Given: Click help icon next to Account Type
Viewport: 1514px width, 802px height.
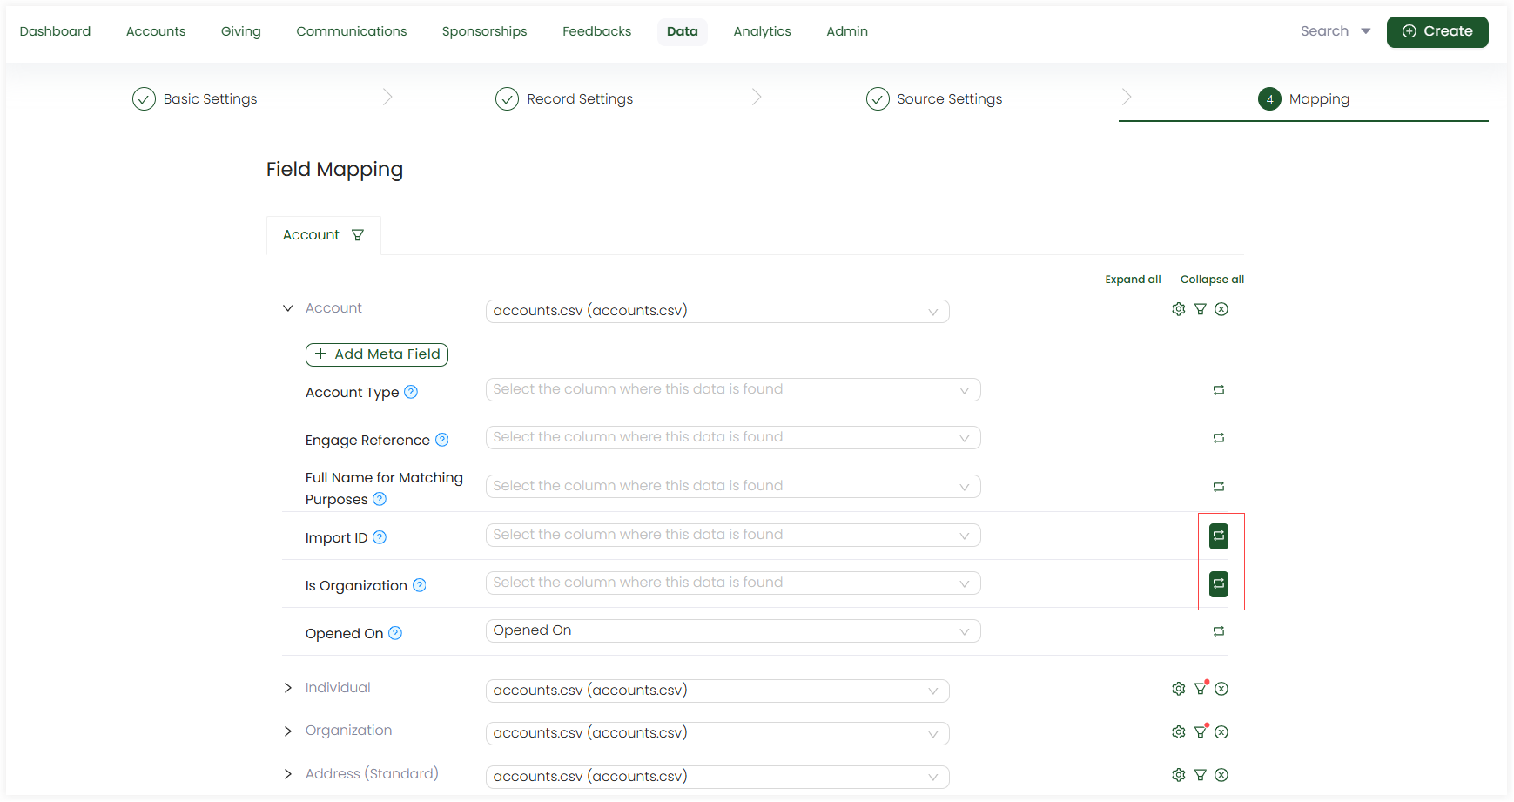Looking at the screenshot, I should pos(411,392).
